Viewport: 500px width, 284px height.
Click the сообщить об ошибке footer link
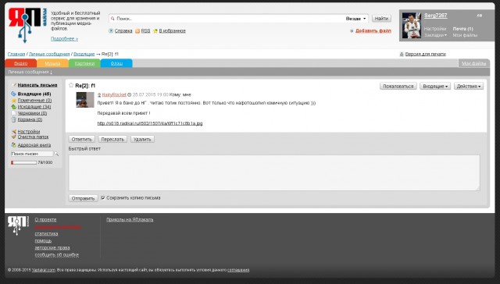[57, 254]
